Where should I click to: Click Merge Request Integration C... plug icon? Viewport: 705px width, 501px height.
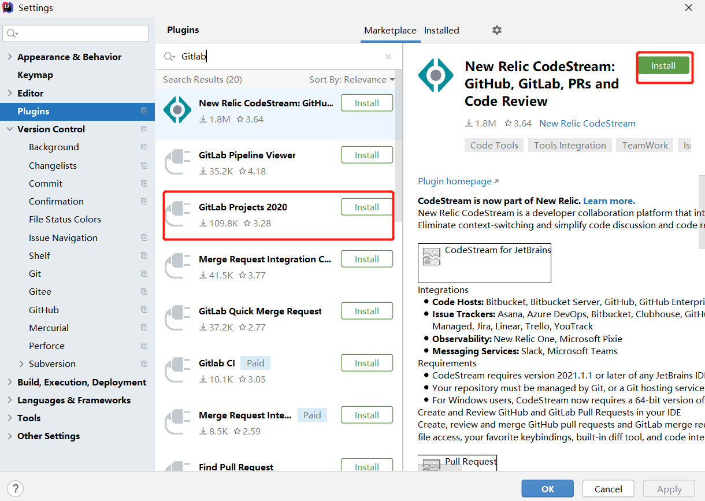[177, 265]
